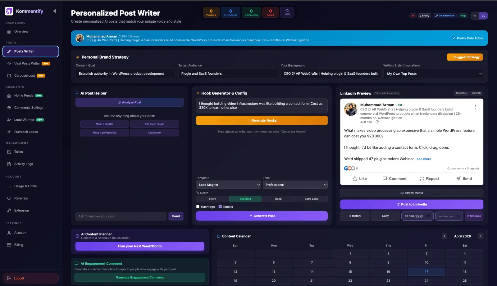Click the Account person icon
Screen dimensions: 497x286
pyautogui.click(x=9, y=233)
